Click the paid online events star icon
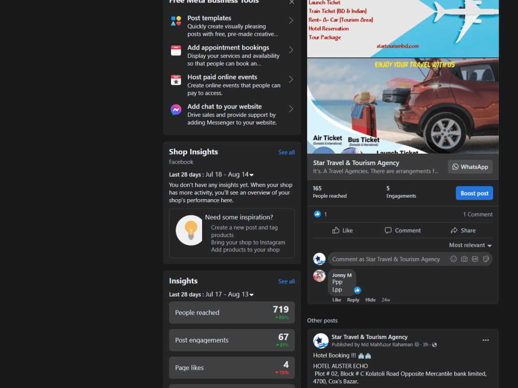Image resolution: width=518 pixels, height=388 pixels. 176,80
